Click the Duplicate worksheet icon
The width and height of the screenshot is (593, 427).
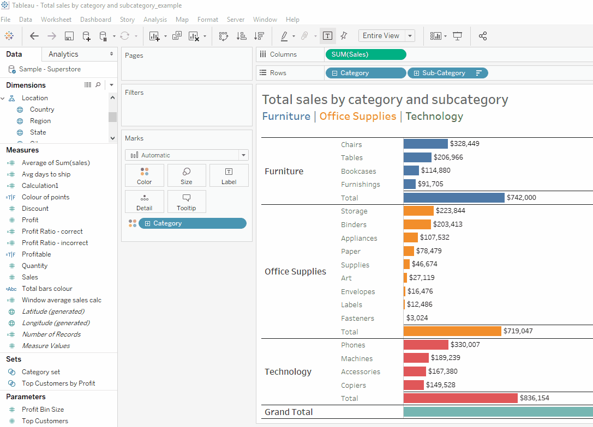pyautogui.click(x=177, y=36)
